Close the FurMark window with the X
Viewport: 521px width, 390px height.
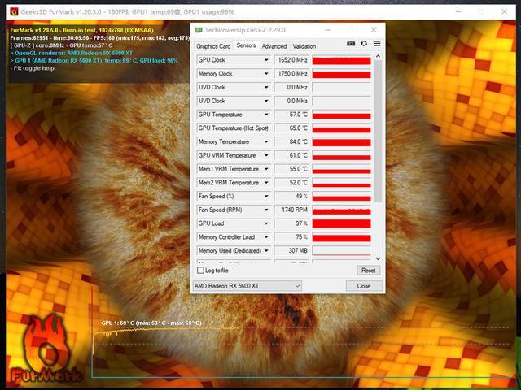click(x=504, y=11)
